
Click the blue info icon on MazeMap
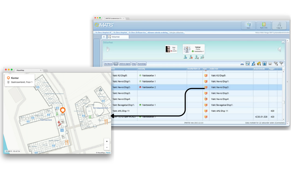tap(62, 130)
